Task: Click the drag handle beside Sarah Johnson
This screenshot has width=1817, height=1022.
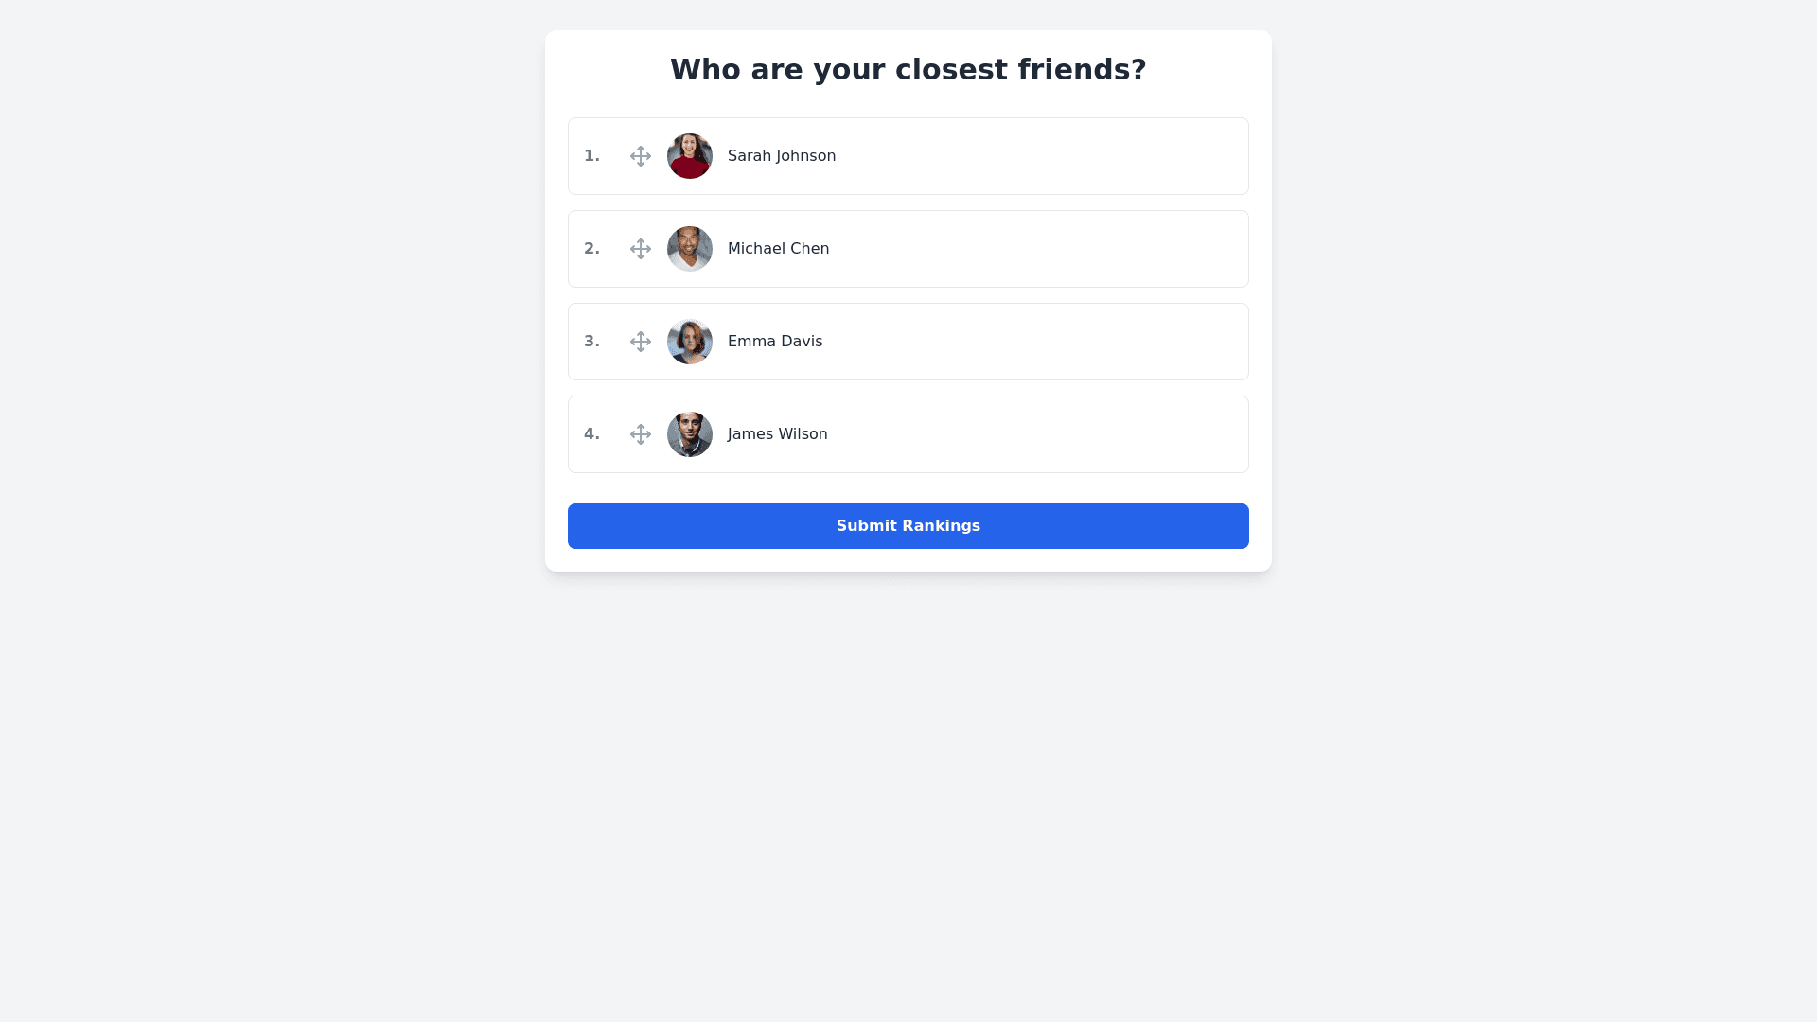Action: (x=641, y=156)
